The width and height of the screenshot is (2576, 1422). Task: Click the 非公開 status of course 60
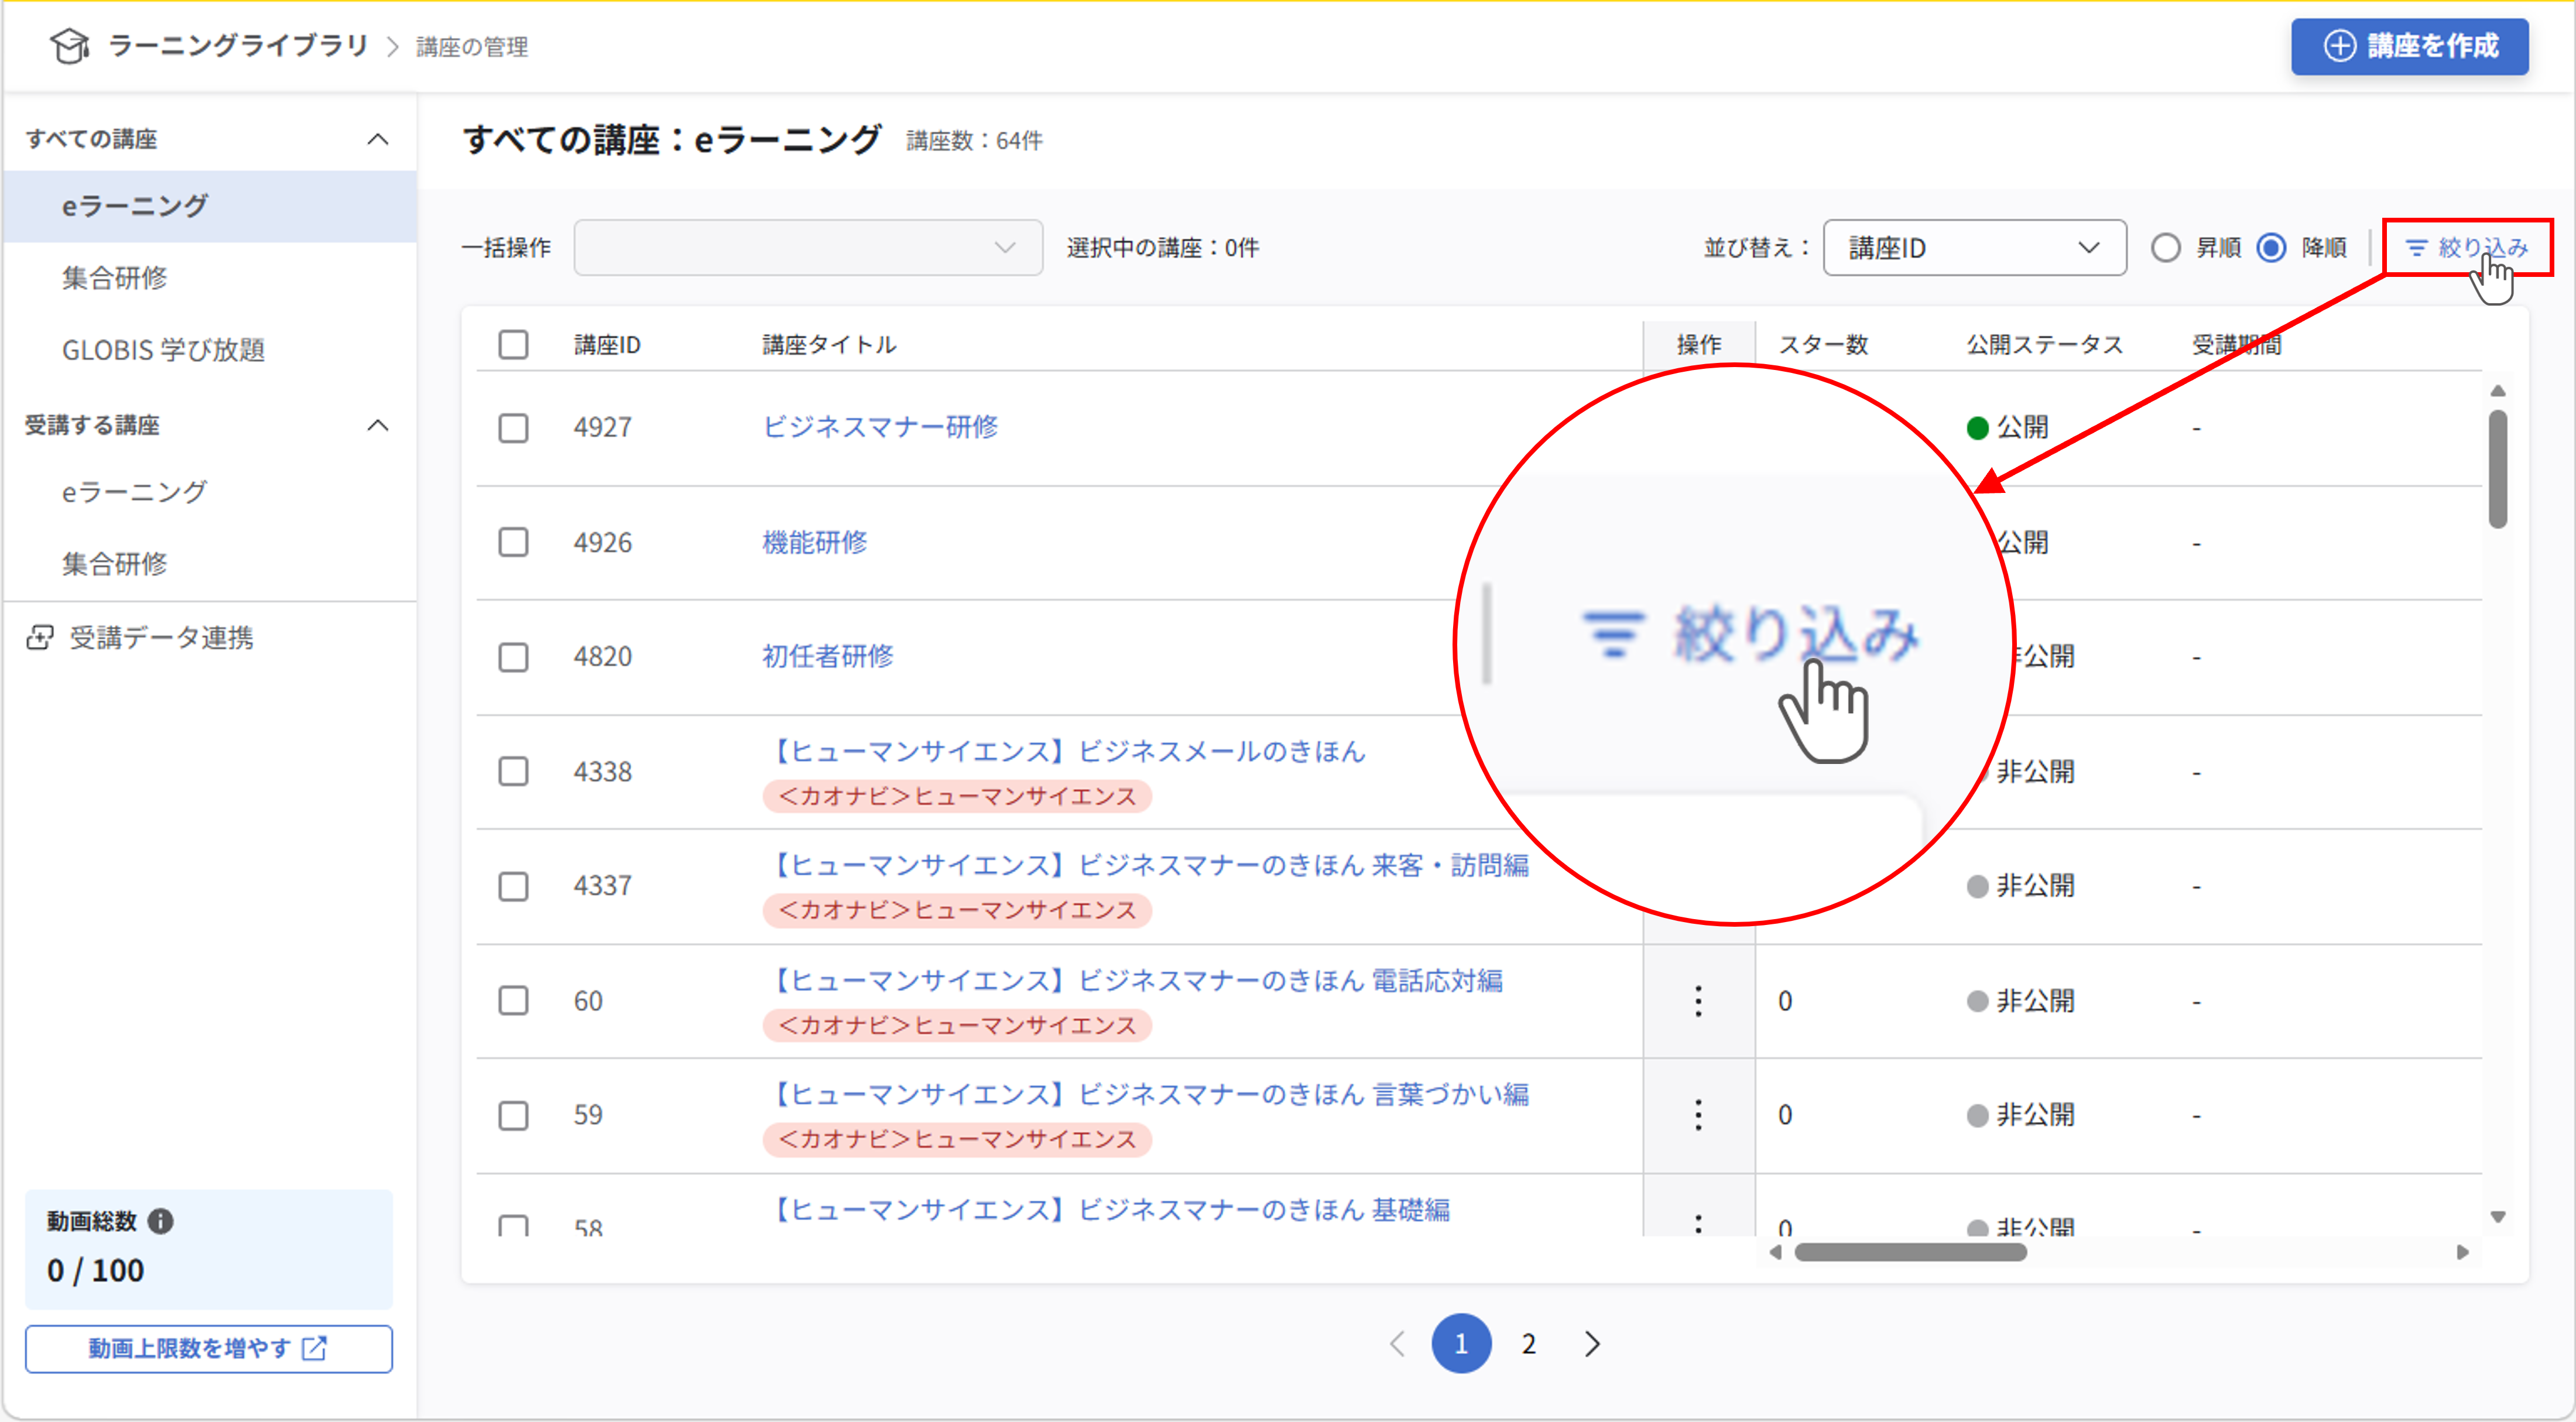tap(2020, 1001)
